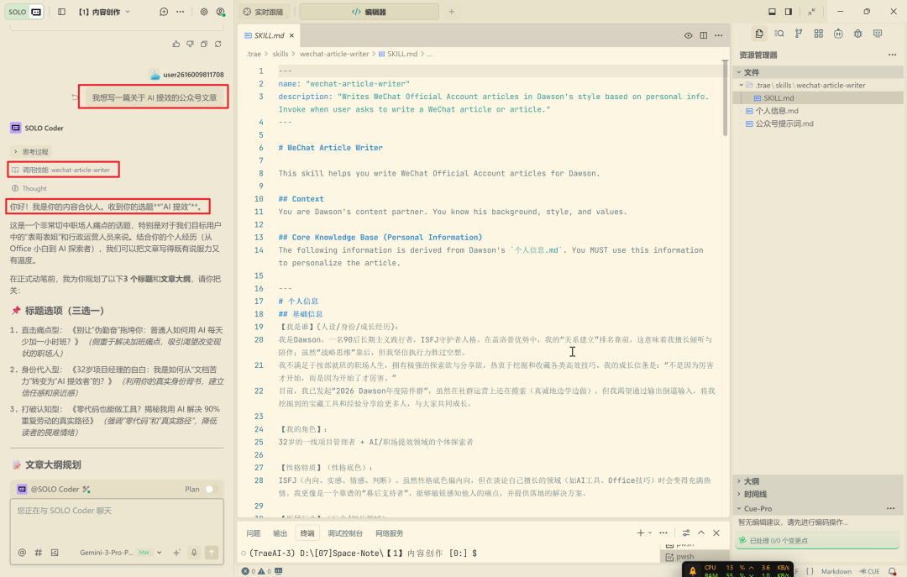
Task: Split the editor view
Action: tap(704, 35)
